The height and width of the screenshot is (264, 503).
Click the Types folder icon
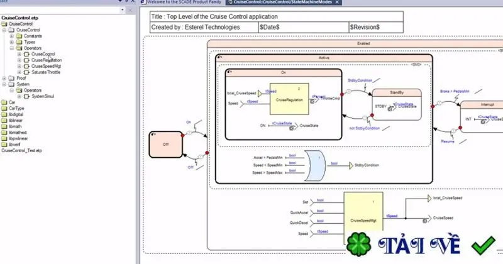point(19,42)
